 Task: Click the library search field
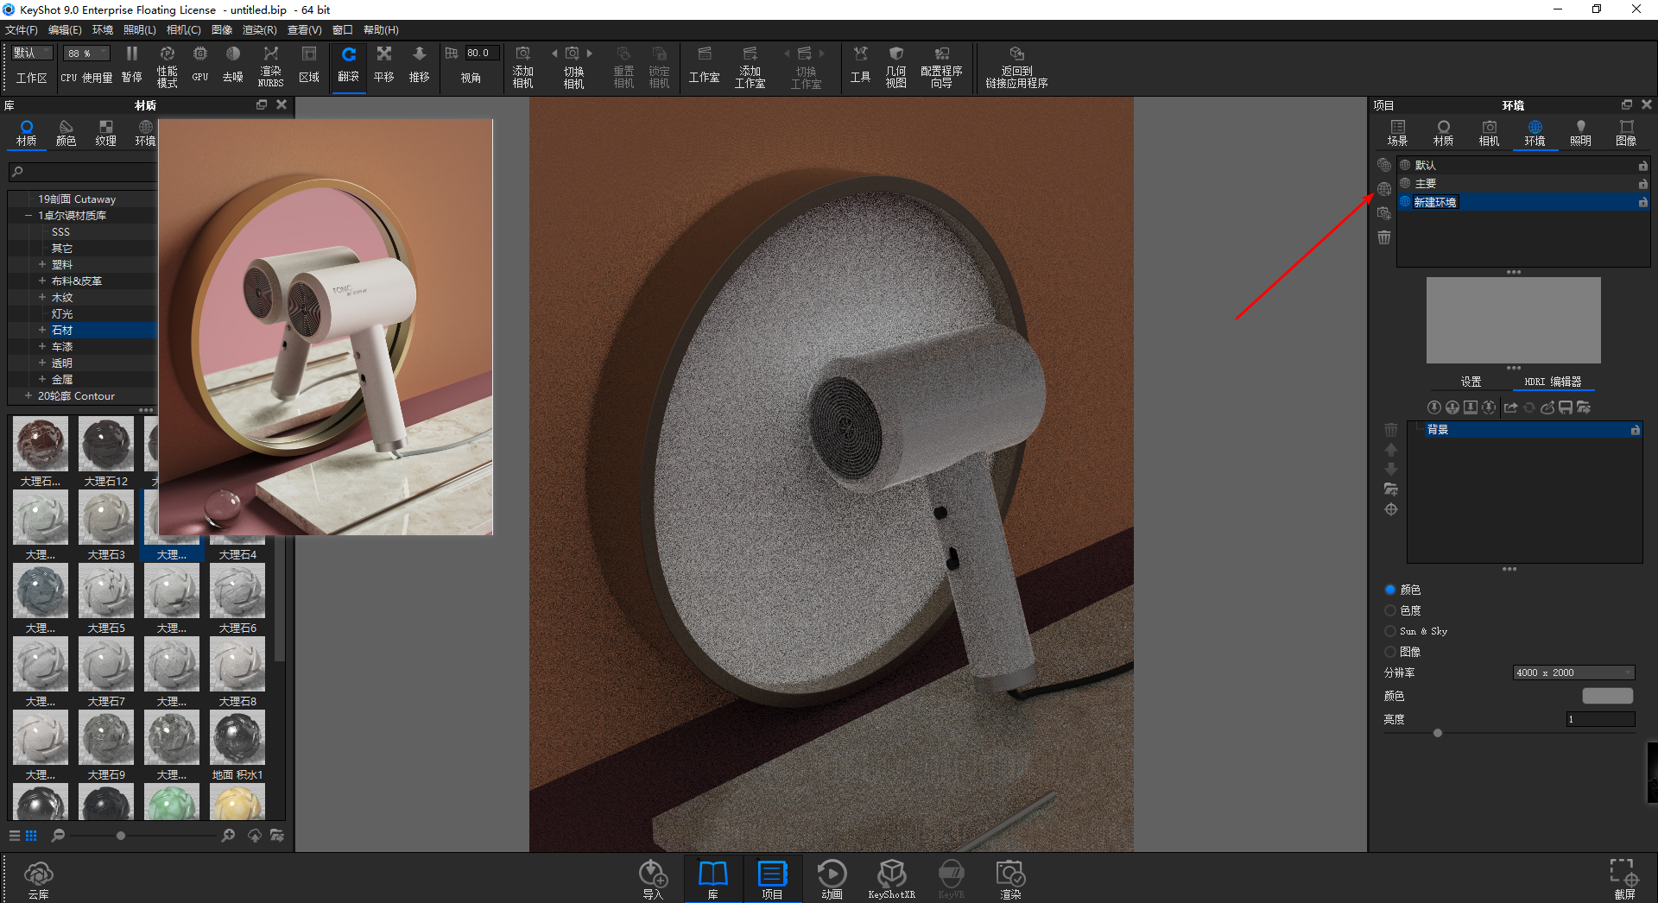(83, 172)
